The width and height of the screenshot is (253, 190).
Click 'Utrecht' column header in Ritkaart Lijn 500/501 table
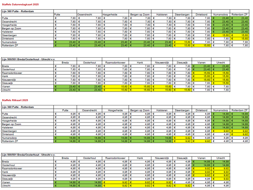[x=221, y=158]
